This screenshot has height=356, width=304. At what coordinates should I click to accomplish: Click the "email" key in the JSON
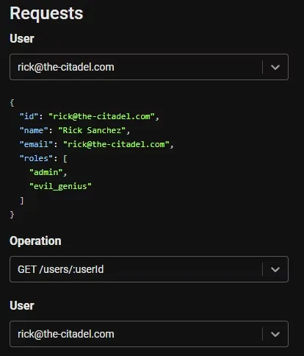36,144
